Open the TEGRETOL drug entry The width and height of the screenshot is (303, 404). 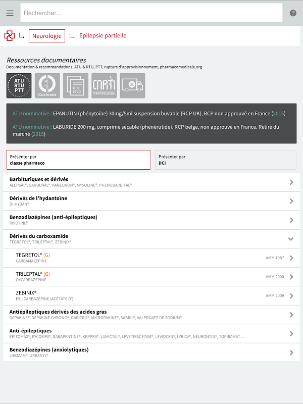(151, 258)
